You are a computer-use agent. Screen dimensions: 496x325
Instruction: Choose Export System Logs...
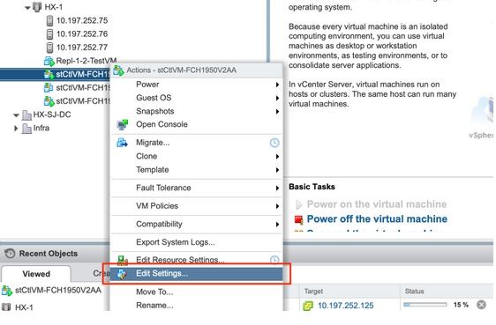click(197, 242)
